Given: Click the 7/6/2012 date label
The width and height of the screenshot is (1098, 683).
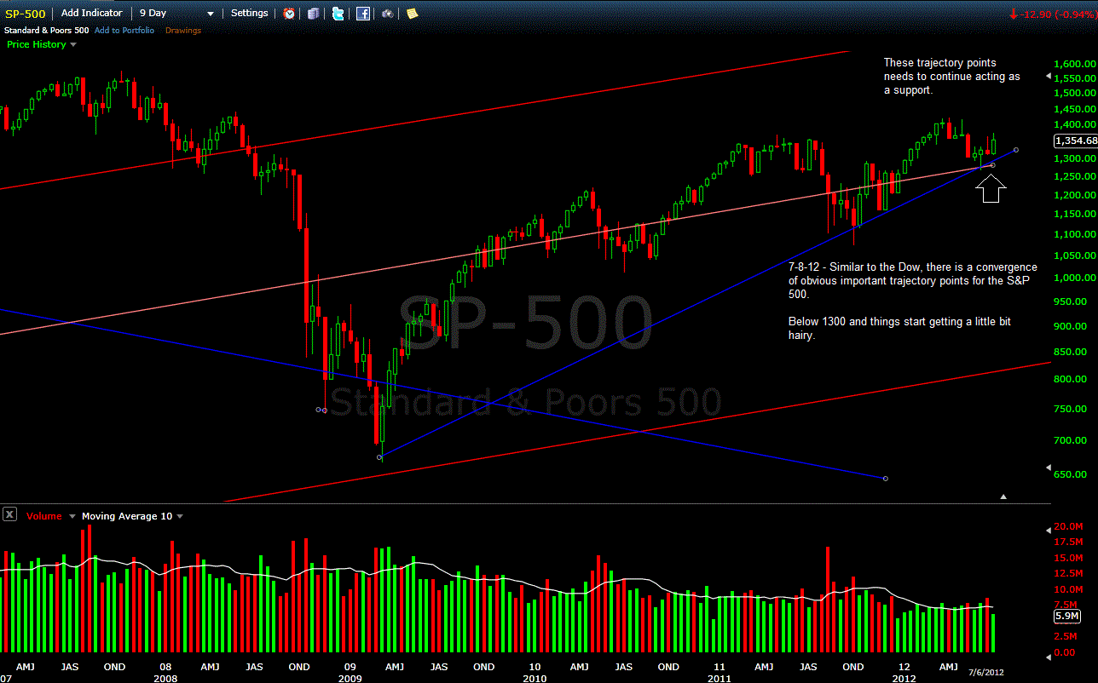Looking at the screenshot, I should 986,672.
